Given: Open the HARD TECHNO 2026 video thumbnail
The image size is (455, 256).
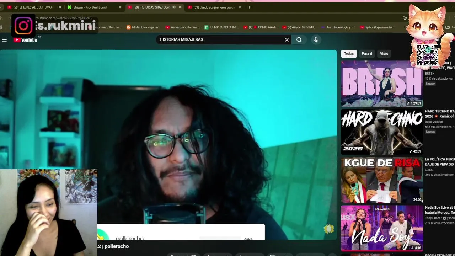Looking at the screenshot, I should point(382,132).
